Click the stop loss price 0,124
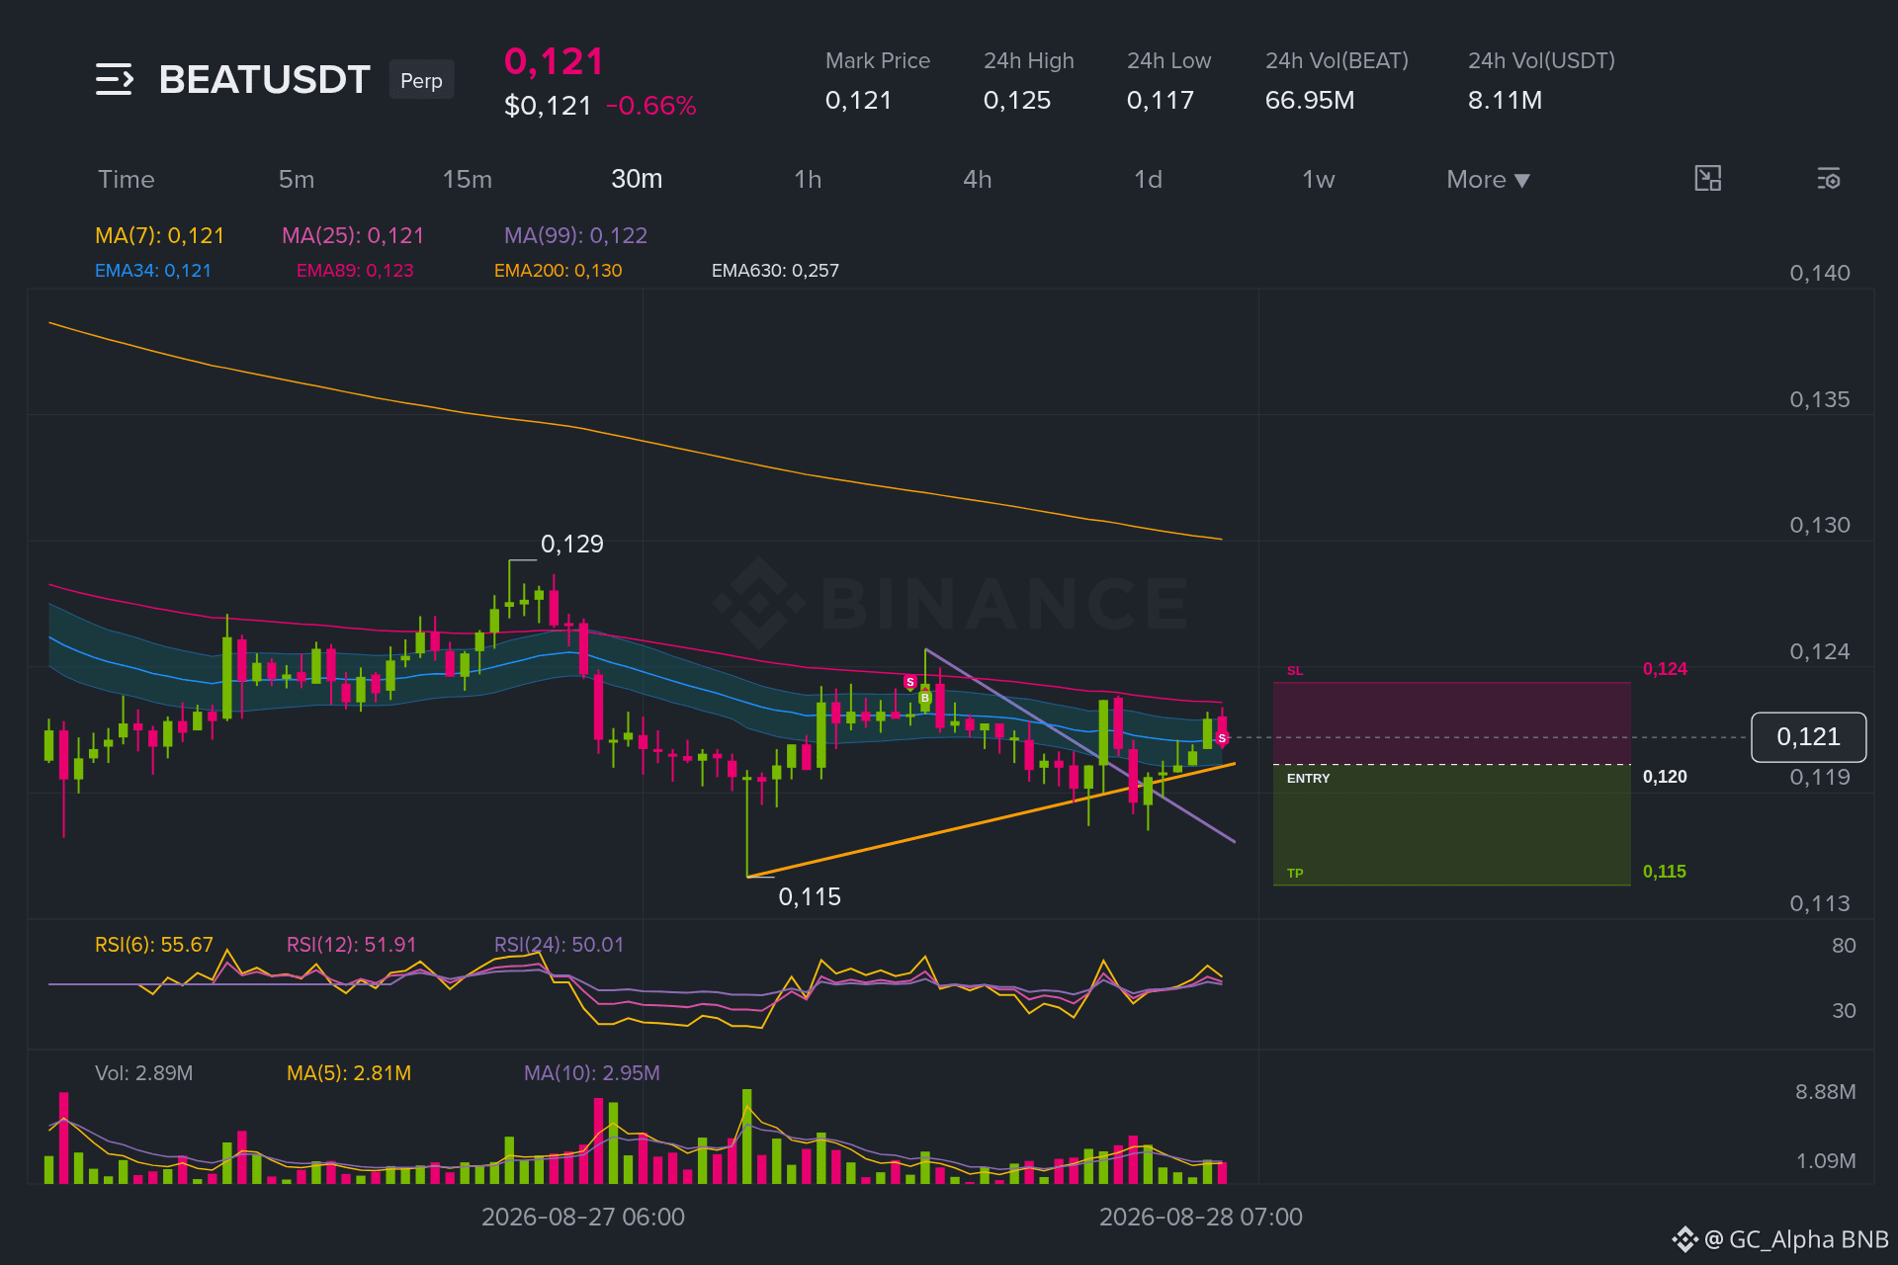Screen dimensions: 1898x1265 (1665, 669)
